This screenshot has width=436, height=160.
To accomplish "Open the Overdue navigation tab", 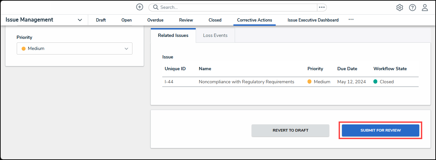I will (155, 20).
